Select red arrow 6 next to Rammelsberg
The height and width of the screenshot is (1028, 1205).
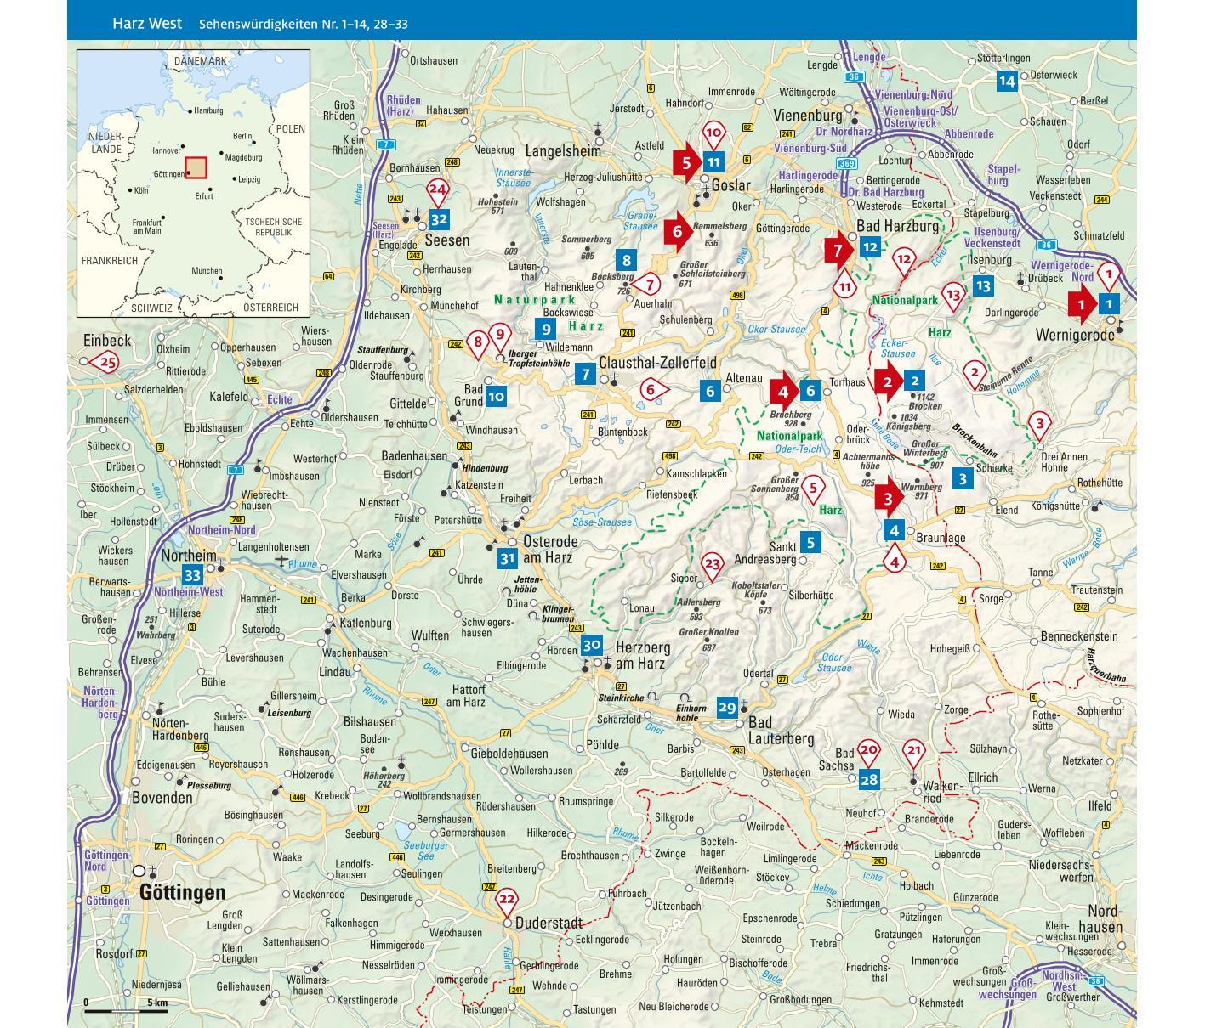pyautogui.click(x=677, y=231)
